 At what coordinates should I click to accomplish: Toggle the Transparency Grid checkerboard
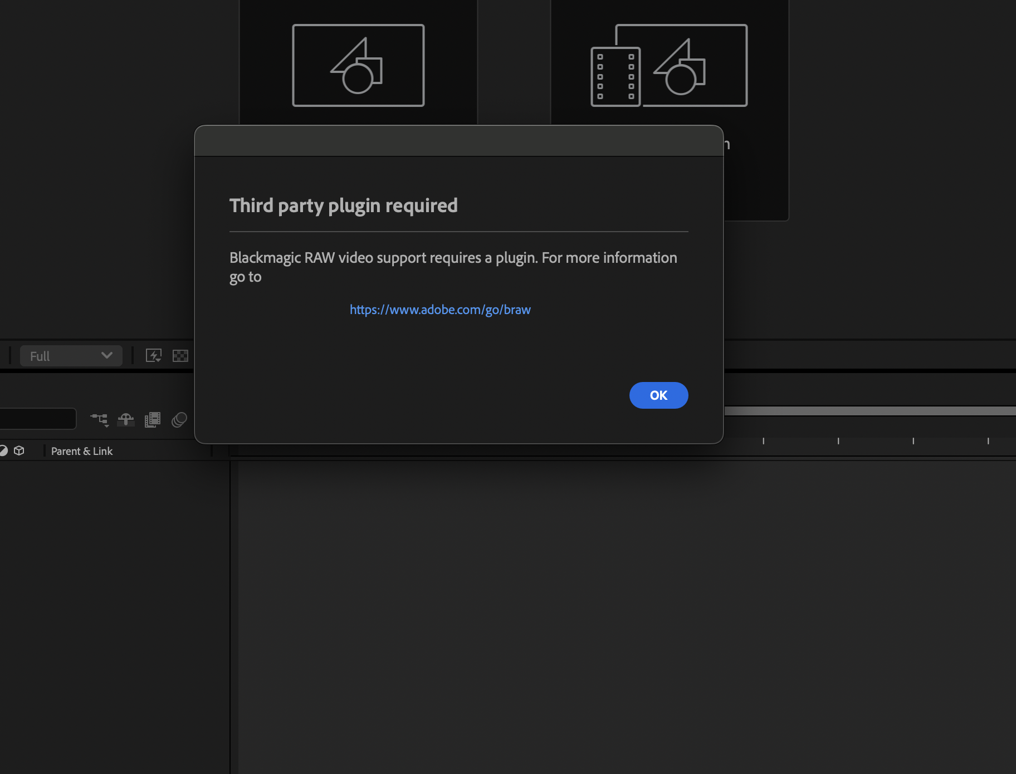click(180, 355)
